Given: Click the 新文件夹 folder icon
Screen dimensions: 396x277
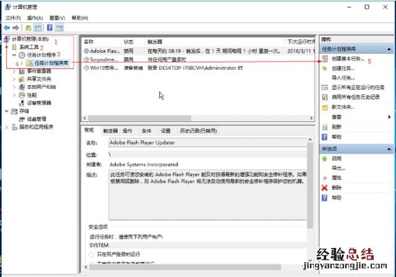Looking at the screenshot, I should pyautogui.click(x=325, y=107).
